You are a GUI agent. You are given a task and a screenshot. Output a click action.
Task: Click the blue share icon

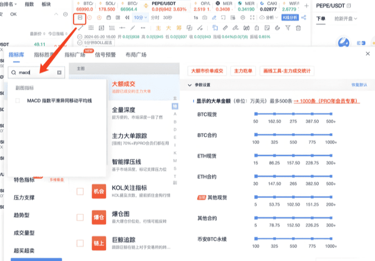(x=304, y=18)
